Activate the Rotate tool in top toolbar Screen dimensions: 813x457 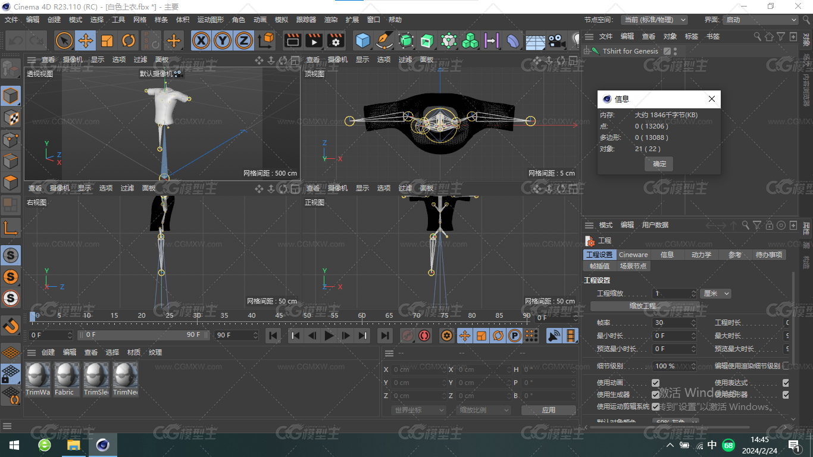click(129, 40)
